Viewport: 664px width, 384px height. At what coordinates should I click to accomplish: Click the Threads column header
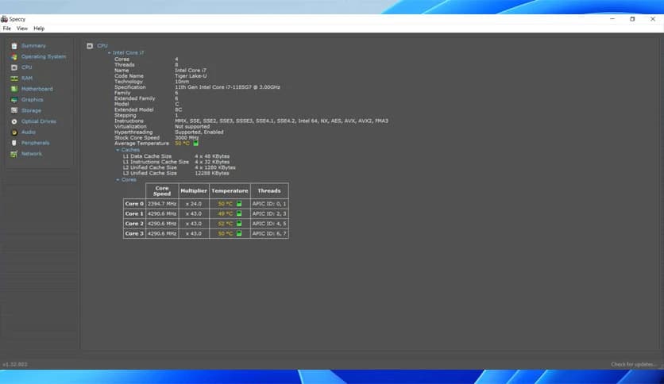point(269,190)
